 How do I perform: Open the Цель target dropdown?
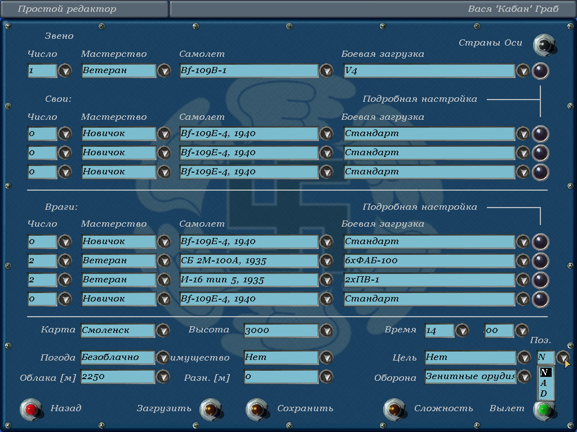[524, 357]
